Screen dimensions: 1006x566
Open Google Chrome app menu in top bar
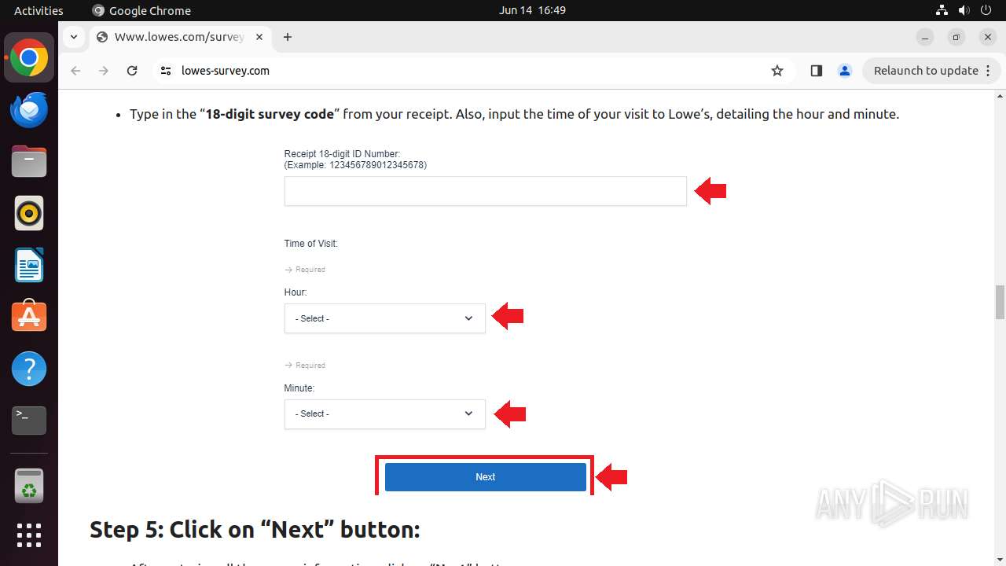[x=141, y=10]
